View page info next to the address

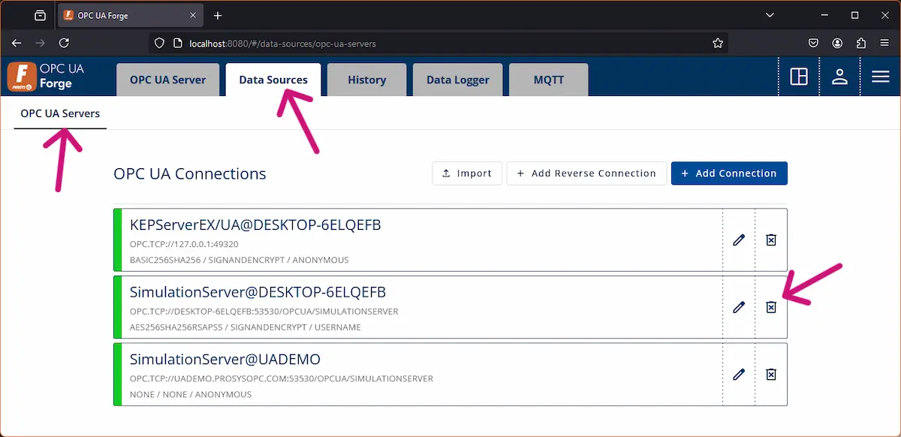(x=177, y=44)
